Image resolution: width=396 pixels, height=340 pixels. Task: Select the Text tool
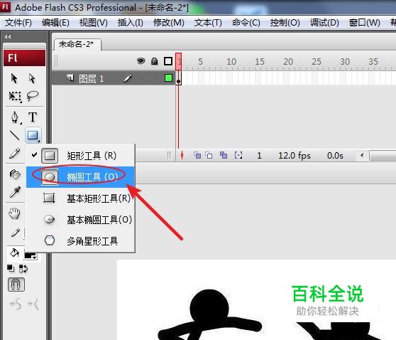click(33, 117)
